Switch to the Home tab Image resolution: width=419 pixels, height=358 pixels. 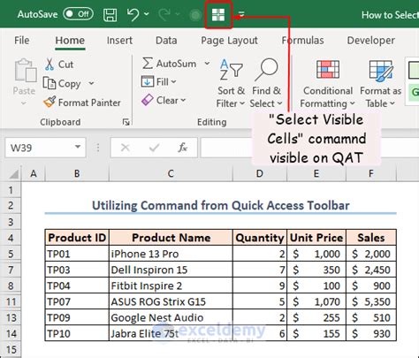click(x=70, y=40)
